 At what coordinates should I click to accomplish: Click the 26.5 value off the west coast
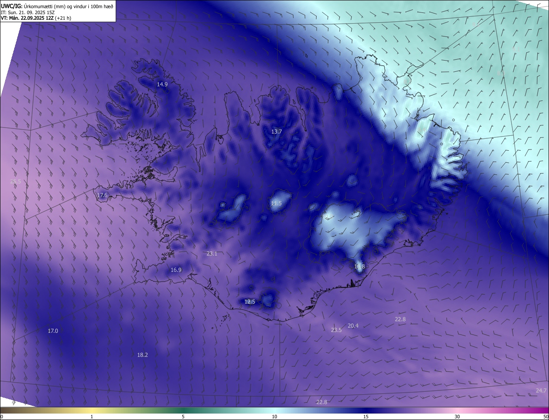[15, 182]
